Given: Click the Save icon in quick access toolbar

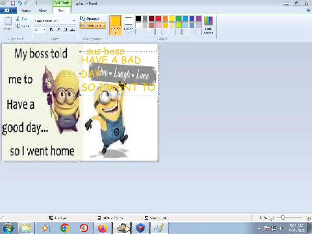Looking at the screenshot, I should [13, 3].
